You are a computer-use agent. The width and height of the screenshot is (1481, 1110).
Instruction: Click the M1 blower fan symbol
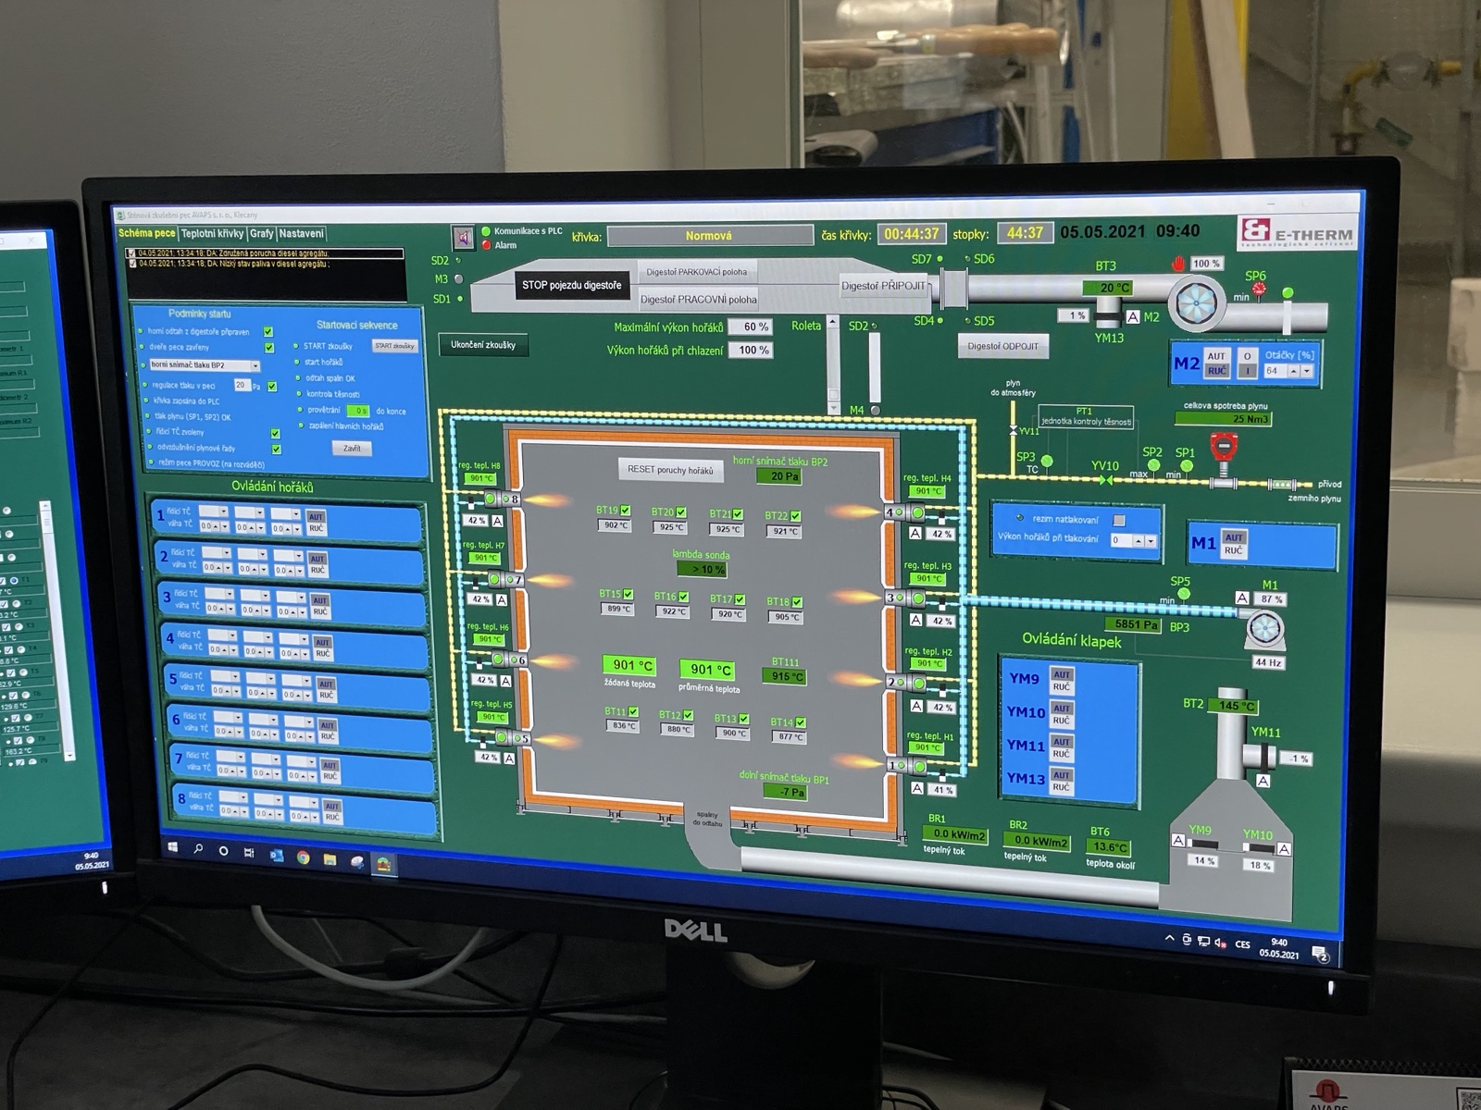tap(1265, 629)
